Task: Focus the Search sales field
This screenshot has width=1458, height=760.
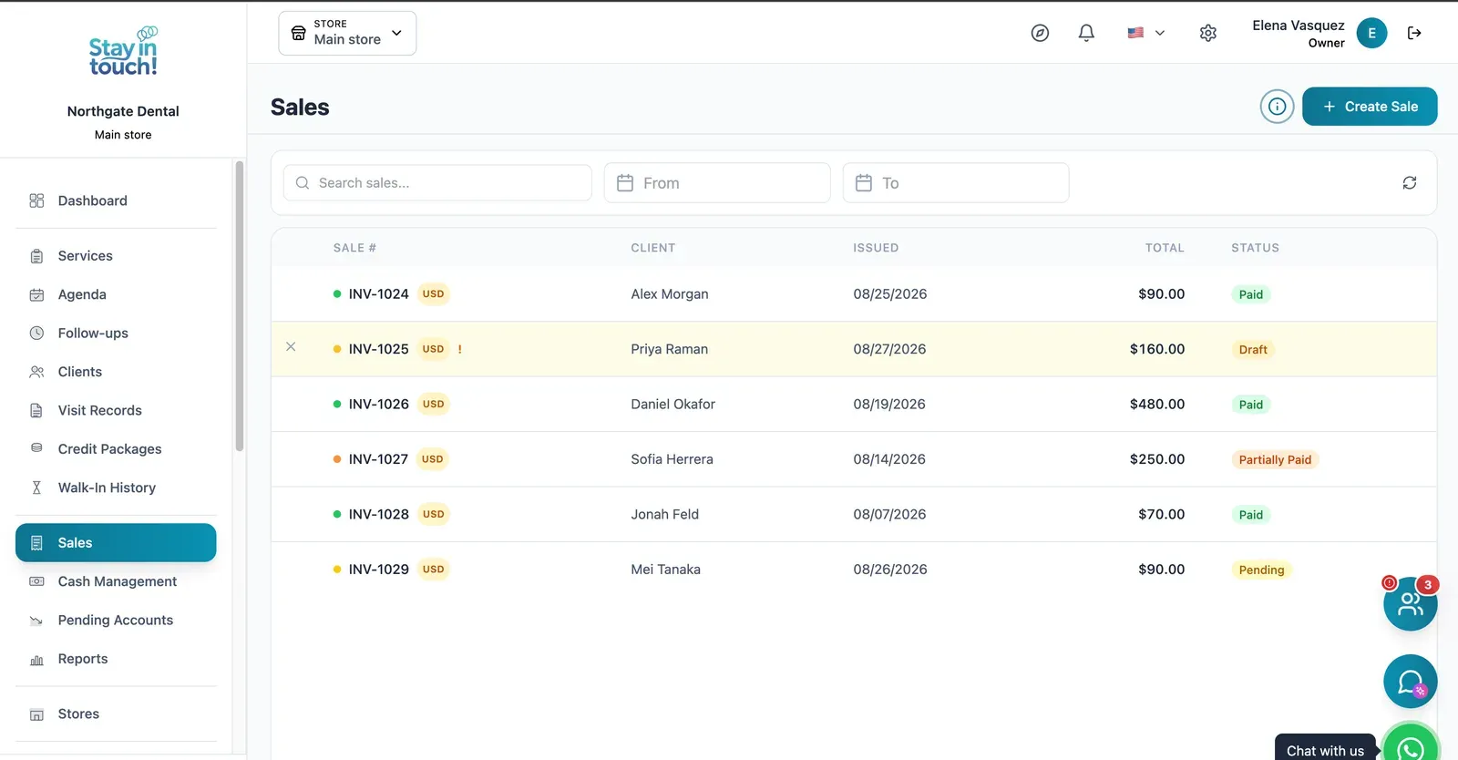Action: (437, 183)
